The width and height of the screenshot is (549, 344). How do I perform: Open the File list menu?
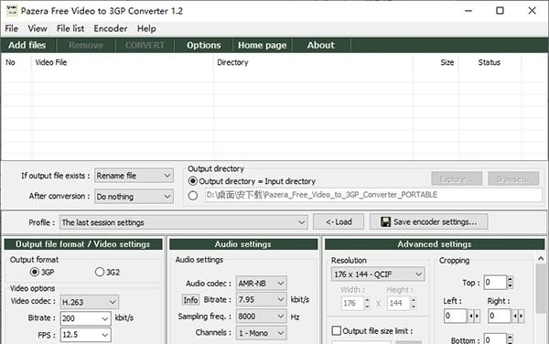pos(70,28)
